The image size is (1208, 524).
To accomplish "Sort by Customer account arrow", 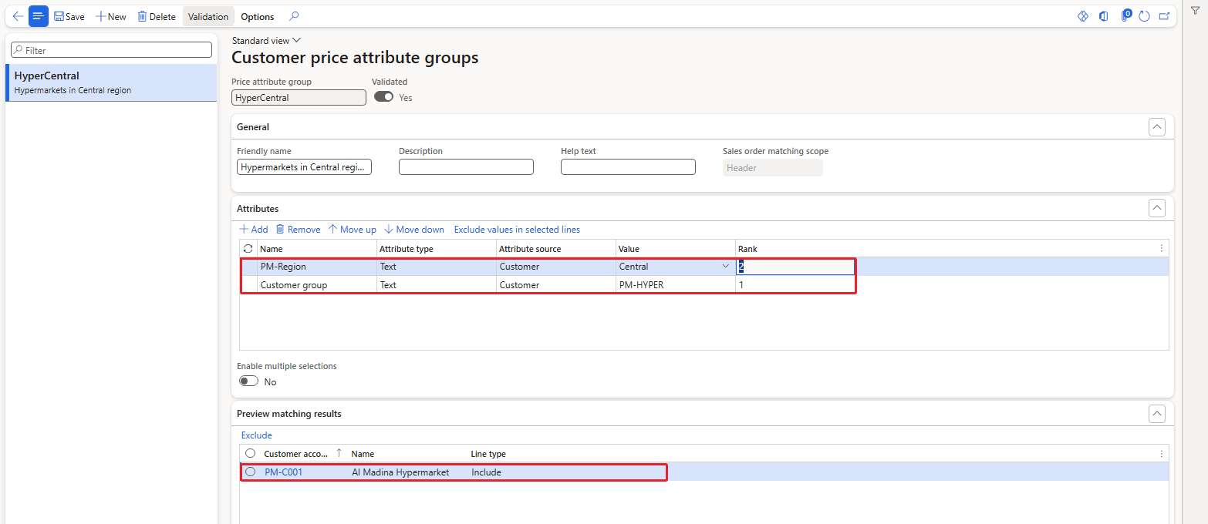I will pyautogui.click(x=339, y=453).
